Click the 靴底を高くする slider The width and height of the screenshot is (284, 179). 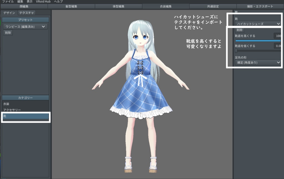[x=258, y=41]
